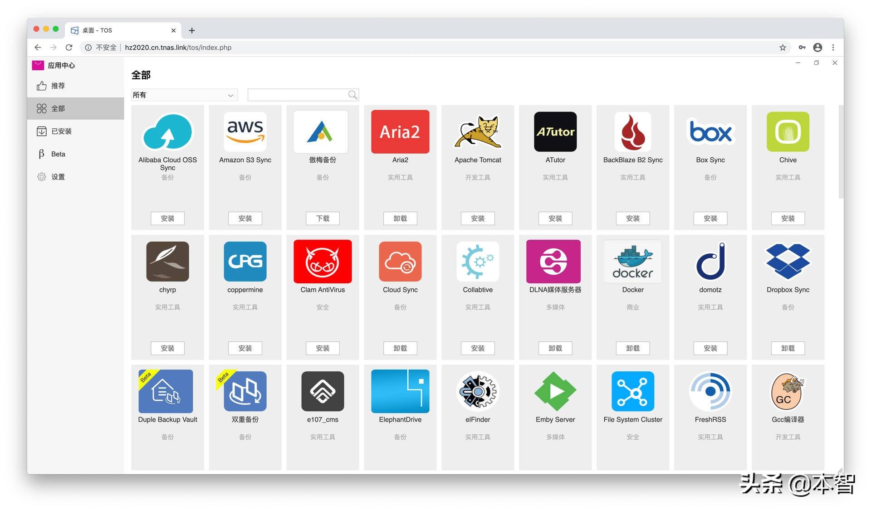Install Amazon S3 Sync with 安装 button
Image resolution: width=871 pixels, height=510 pixels.
click(245, 219)
